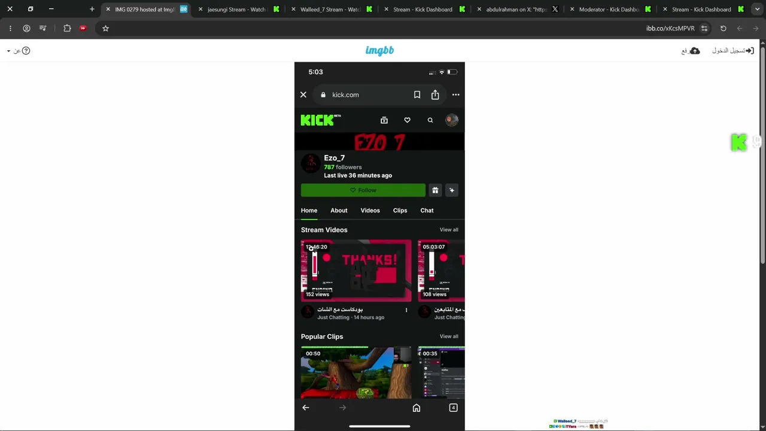Click the video options three-dot icon
766x431 pixels.
click(406, 310)
